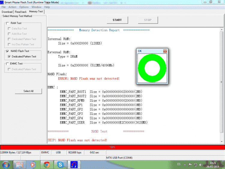This screenshot has width=225, height=169.
Task: Open Action Center flag icon
Action: coord(190,165)
